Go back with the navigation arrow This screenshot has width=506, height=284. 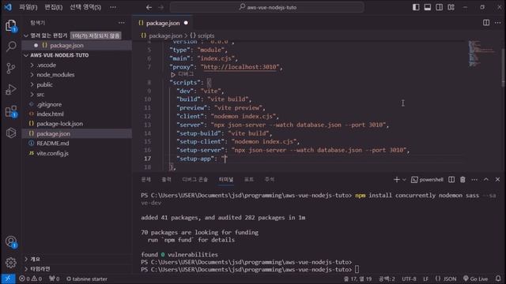[x=149, y=7]
